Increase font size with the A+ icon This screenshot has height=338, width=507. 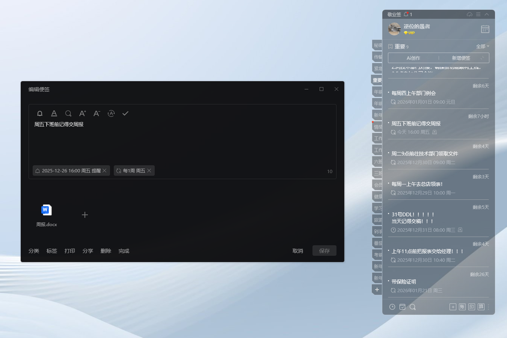pyautogui.click(x=82, y=113)
